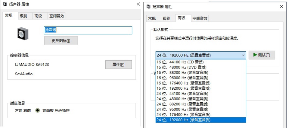
Task: Click the 扬声器 device name field
Action: pyautogui.click(x=88, y=30)
